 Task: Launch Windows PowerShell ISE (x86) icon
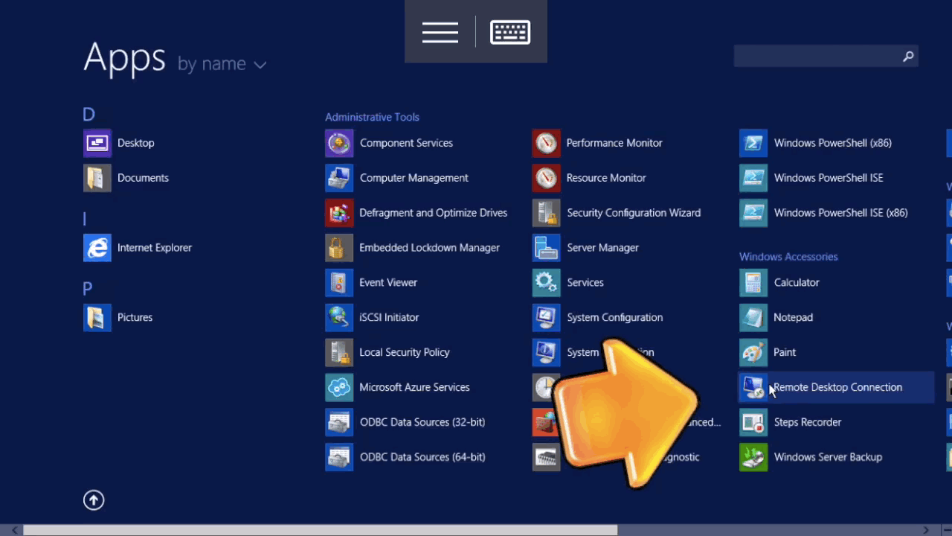[x=753, y=213]
